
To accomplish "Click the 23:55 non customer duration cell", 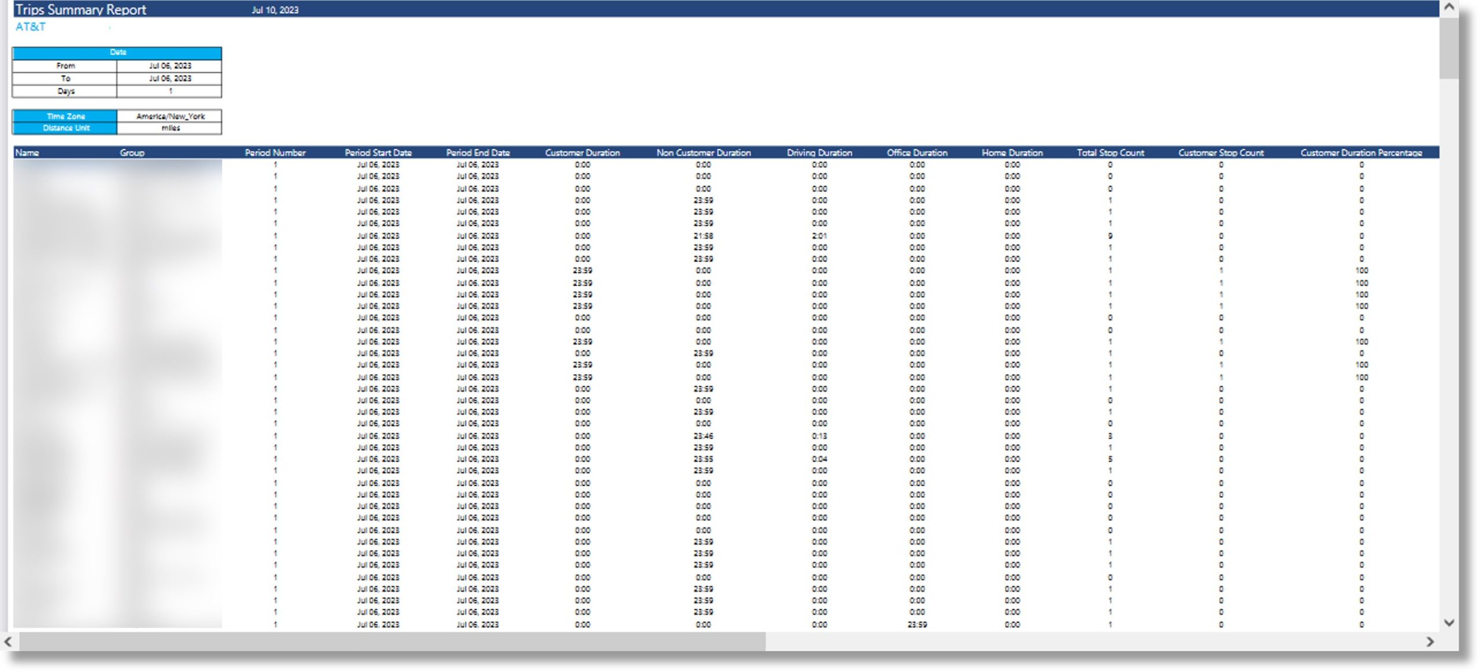I will tap(703, 460).
